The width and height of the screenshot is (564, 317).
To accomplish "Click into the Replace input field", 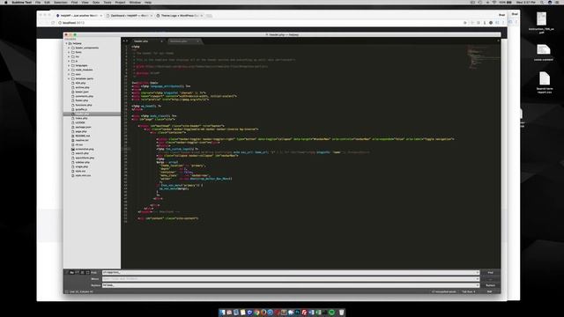I will (291, 285).
